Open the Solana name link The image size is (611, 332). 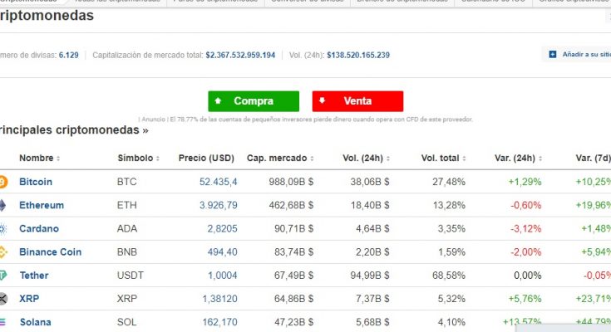(x=36, y=322)
